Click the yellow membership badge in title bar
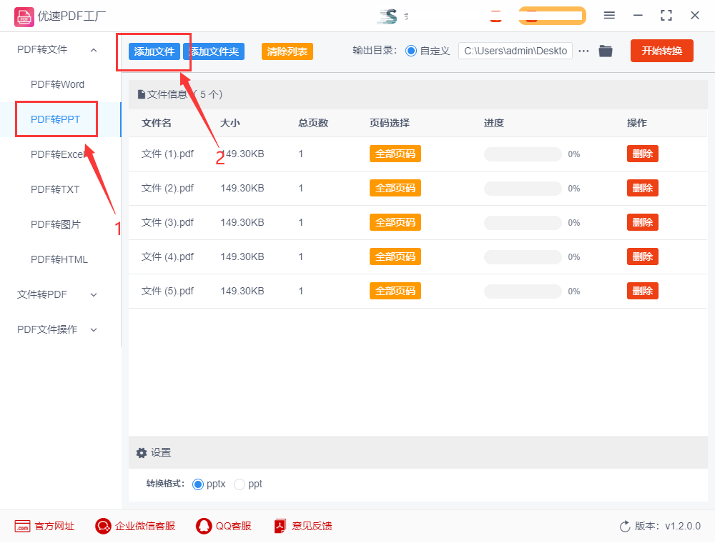The height and width of the screenshot is (543, 715). click(552, 16)
